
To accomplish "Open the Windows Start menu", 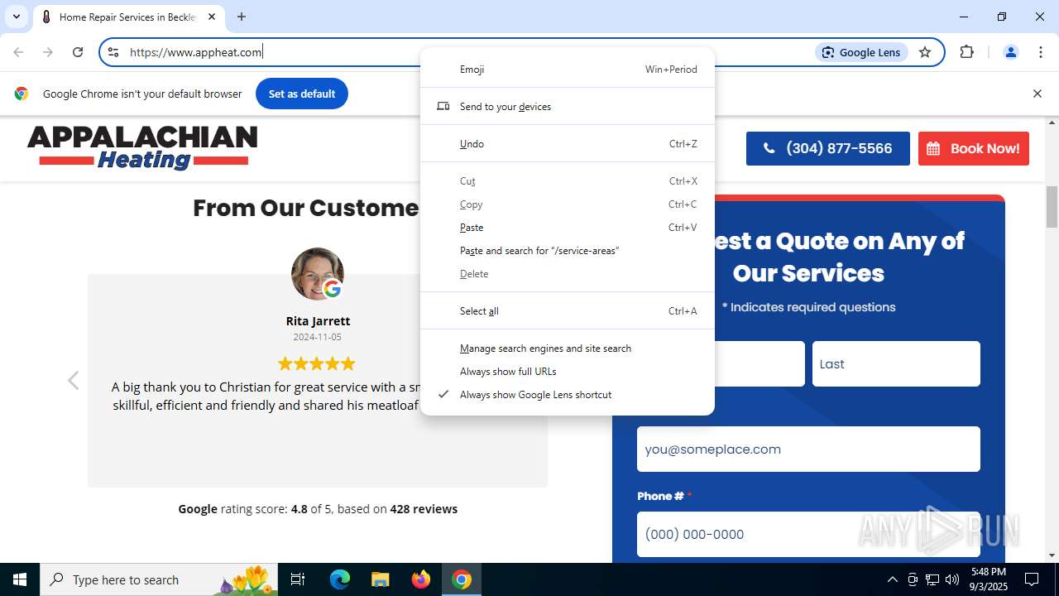I will (x=20, y=579).
